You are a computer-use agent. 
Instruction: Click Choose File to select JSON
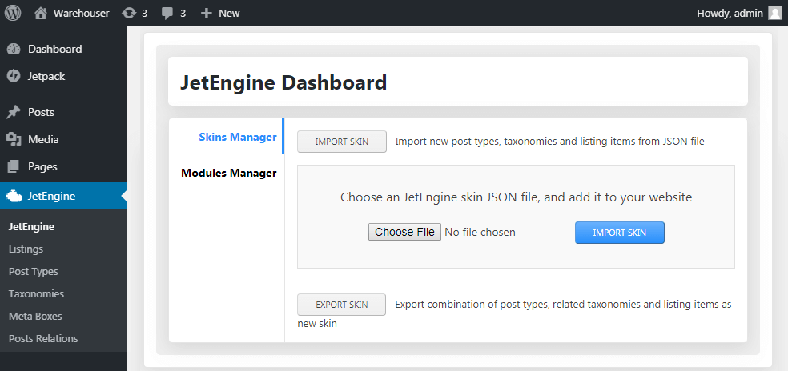[x=404, y=232]
